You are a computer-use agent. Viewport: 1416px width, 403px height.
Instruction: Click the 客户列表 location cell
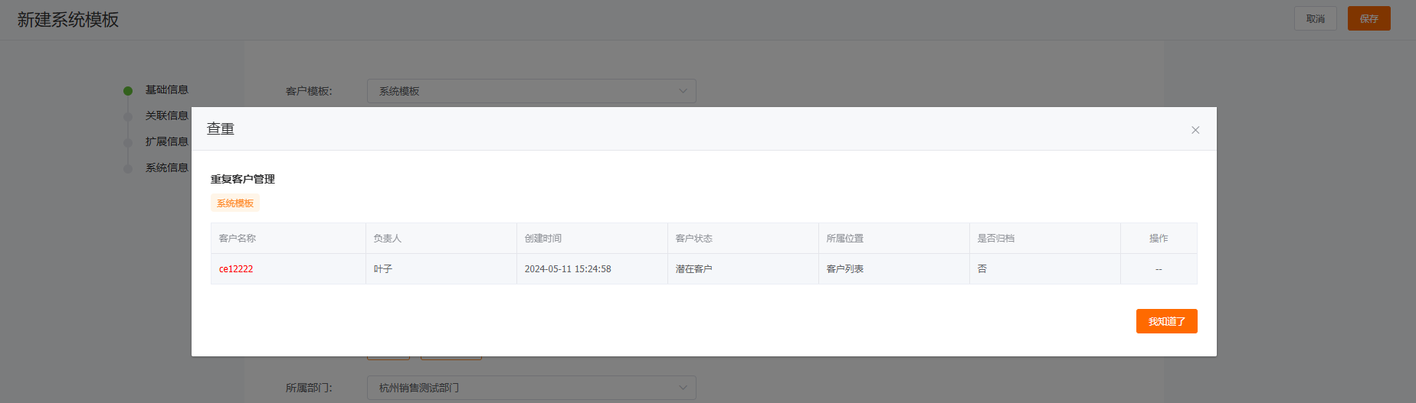click(x=894, y=269)
